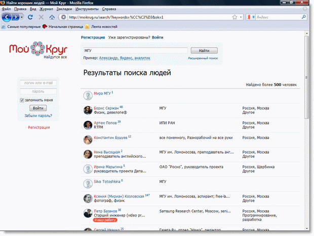This screenshot has height=236, width=314.
Task: Open Петр Базанов profile link
Action: point(105,211)
